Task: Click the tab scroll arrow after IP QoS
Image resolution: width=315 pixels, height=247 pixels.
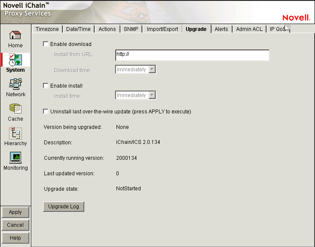Action: click(287, 29)
